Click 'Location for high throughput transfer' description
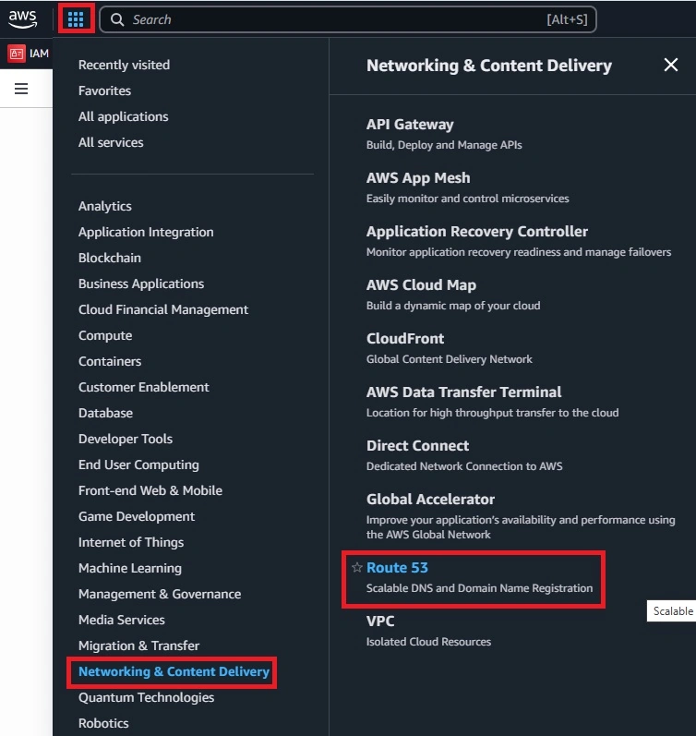696x736 pixels. pos(492,413)
